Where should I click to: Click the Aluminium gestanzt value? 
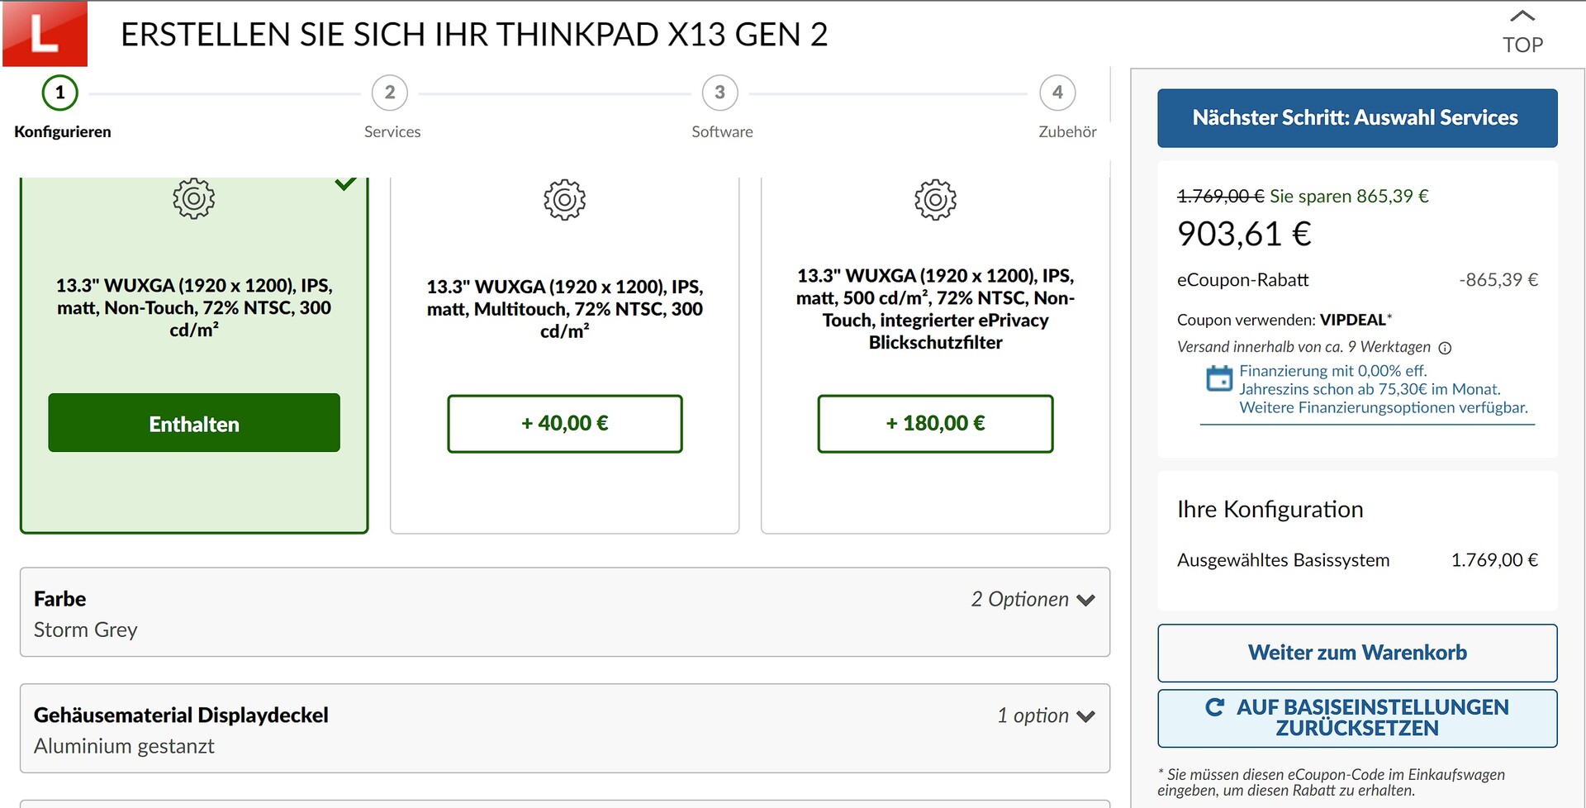(124, 746)
